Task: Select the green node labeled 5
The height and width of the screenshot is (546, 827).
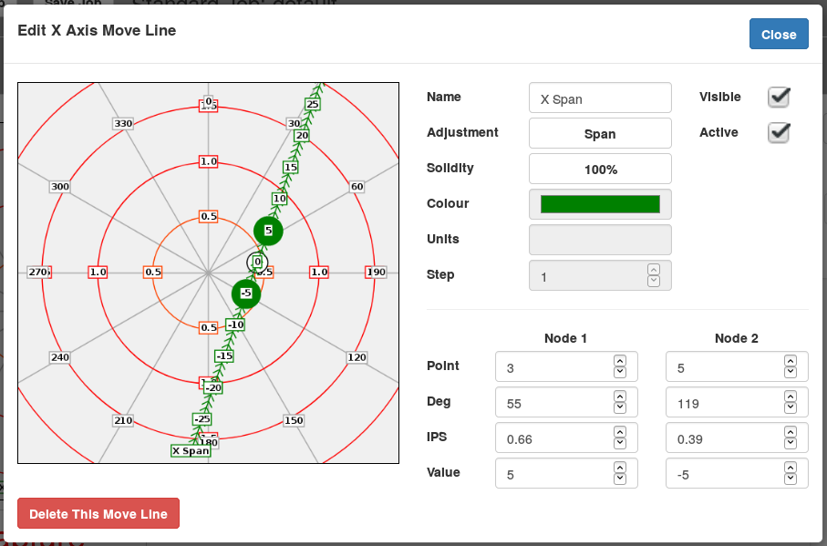Action: pyautogui.click(x=268, y=232)
